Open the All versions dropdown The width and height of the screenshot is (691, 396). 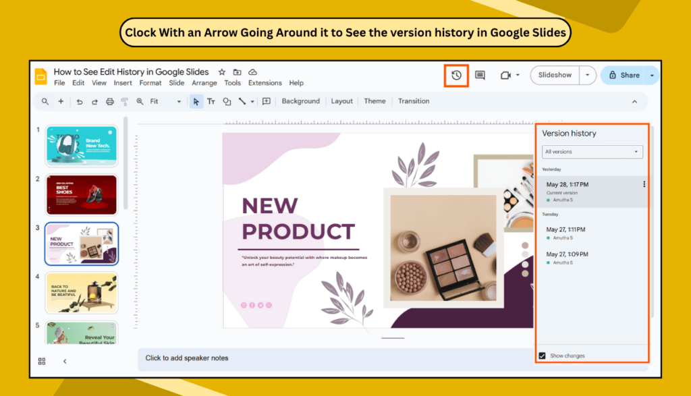[x=592, y=152]
